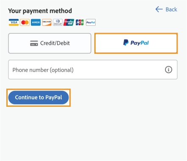The height and width of the screenshot is (161, 187).
Task: Click the Discover card logo
Action: tap(47, 22)
